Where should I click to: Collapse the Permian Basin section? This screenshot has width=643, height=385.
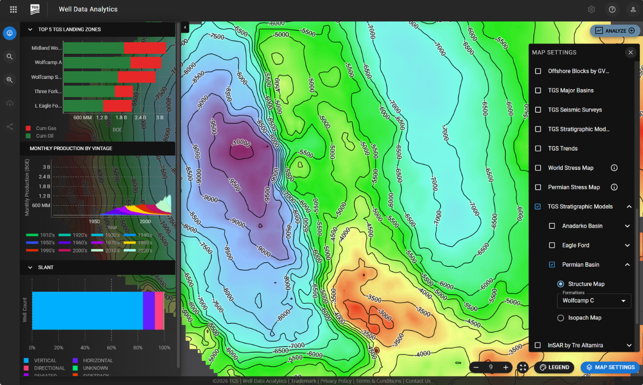pos(629,264)
